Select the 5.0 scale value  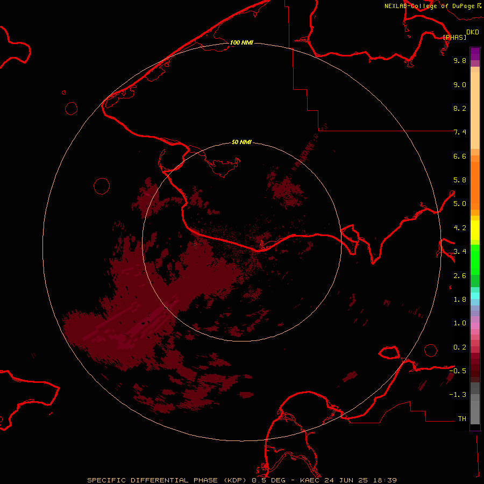click(x=460, y=204)
